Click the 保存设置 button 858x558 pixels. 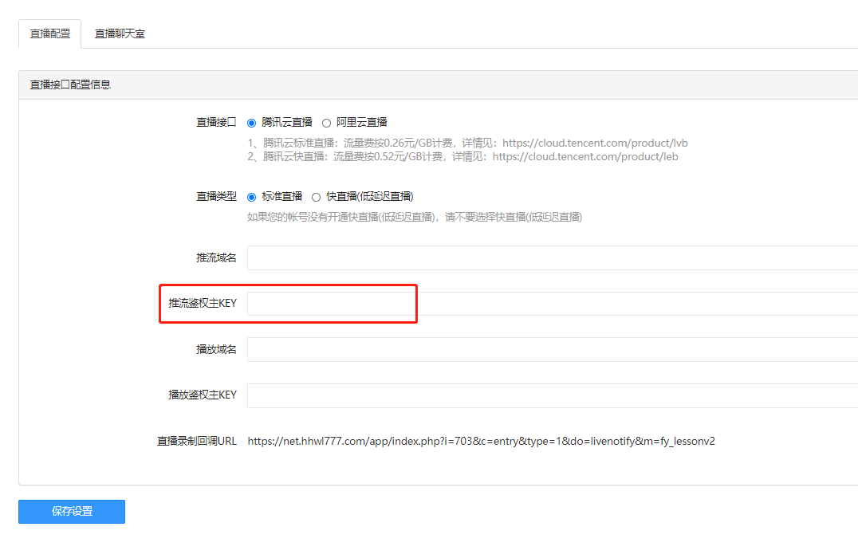click(72, 512)
